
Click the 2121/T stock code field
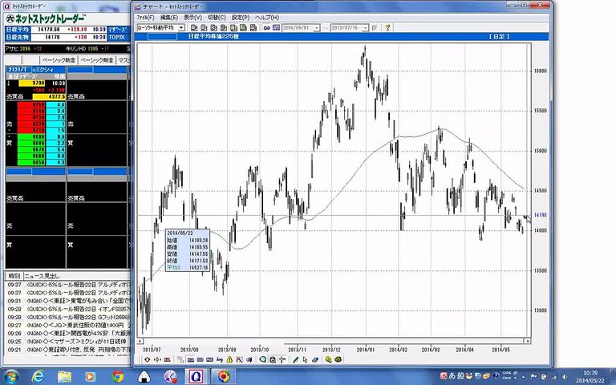[18, 70]
